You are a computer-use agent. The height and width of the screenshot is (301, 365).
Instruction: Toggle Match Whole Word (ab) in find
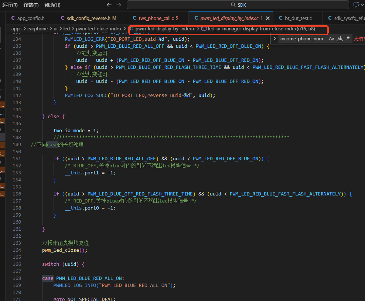[340, 39]
